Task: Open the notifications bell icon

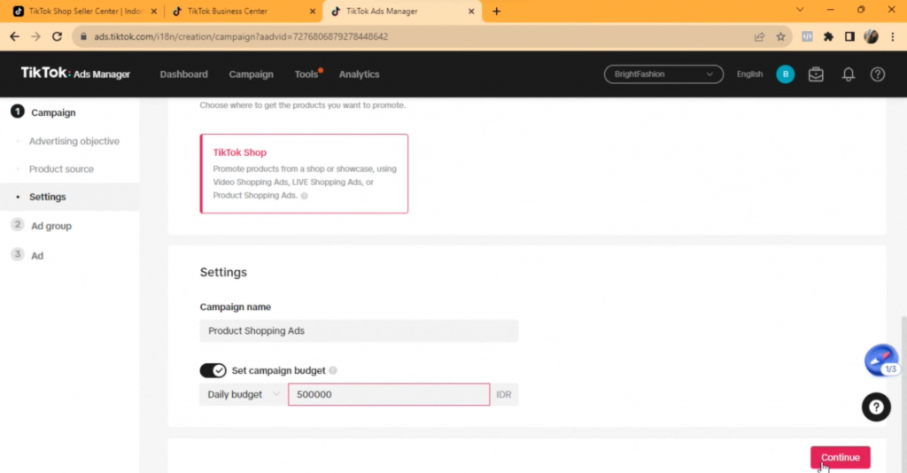Action: pyautogui.click(x=848, y=74)
